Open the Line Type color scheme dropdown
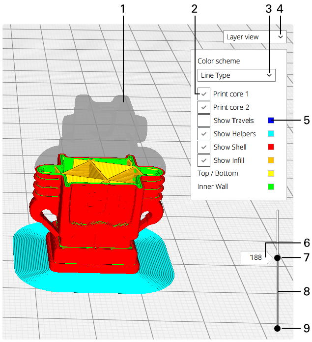This screenshot has width=312, height=342. click(236, 75)
